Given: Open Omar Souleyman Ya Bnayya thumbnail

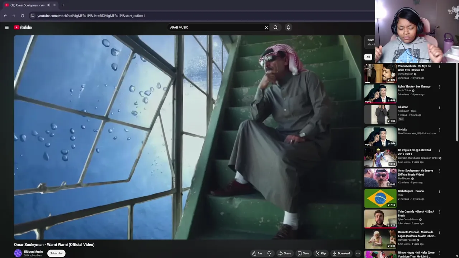Looking at the screenshot, I should 380,177.
